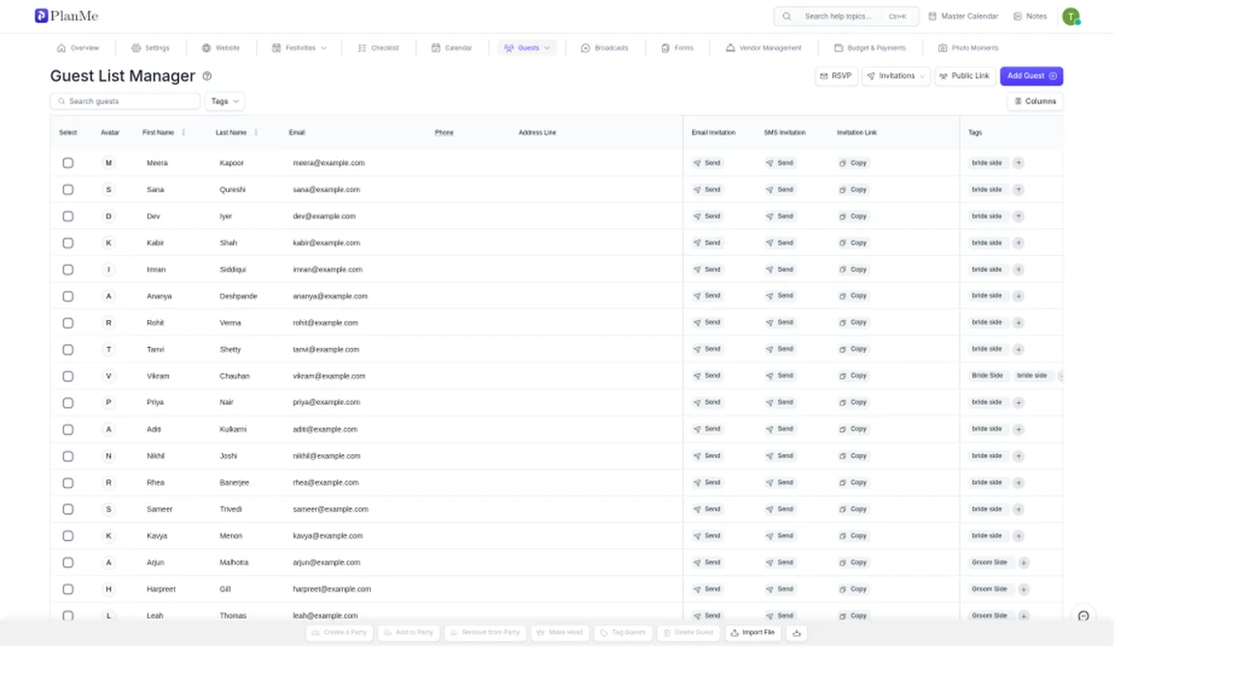Tick the checkbox for Dev Iyer
Viewport: 1237px width, 689px height.
68,216
